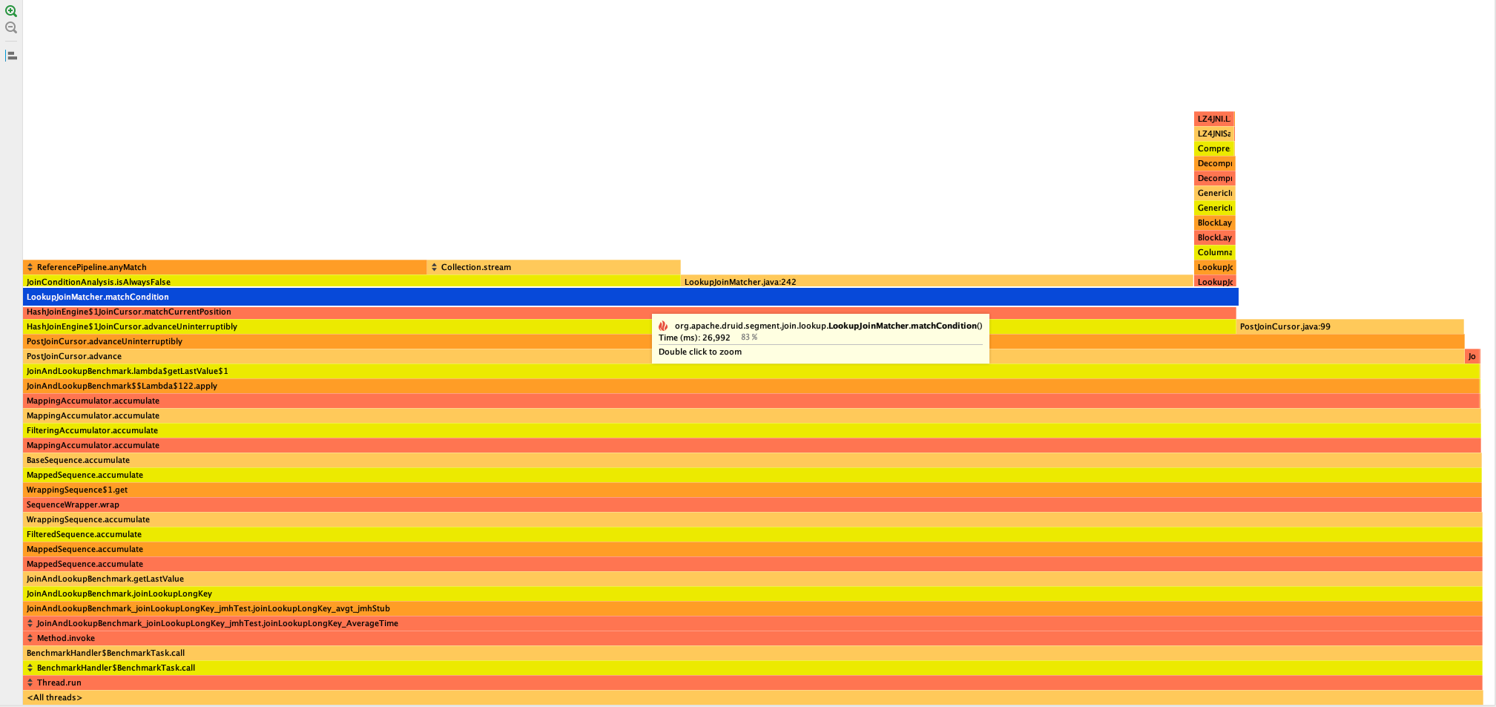Viewport: 1496px width, 707px height.
Task: Click the zoom in magnifier icon
Action: 11,11
